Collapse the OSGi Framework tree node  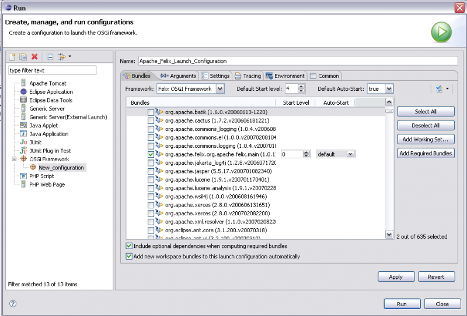tap(14, 159)
